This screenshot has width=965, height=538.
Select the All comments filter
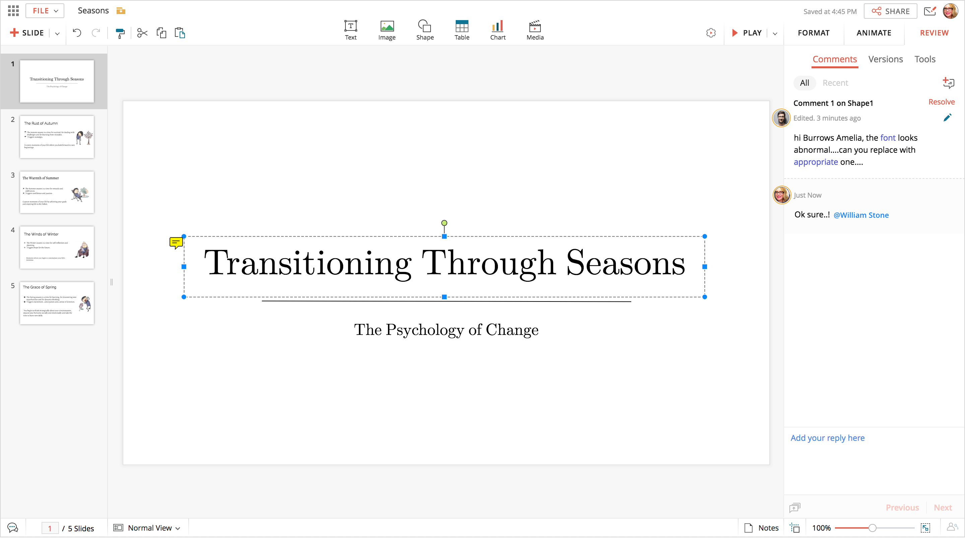pyautogui.click(x=804, y=83)
